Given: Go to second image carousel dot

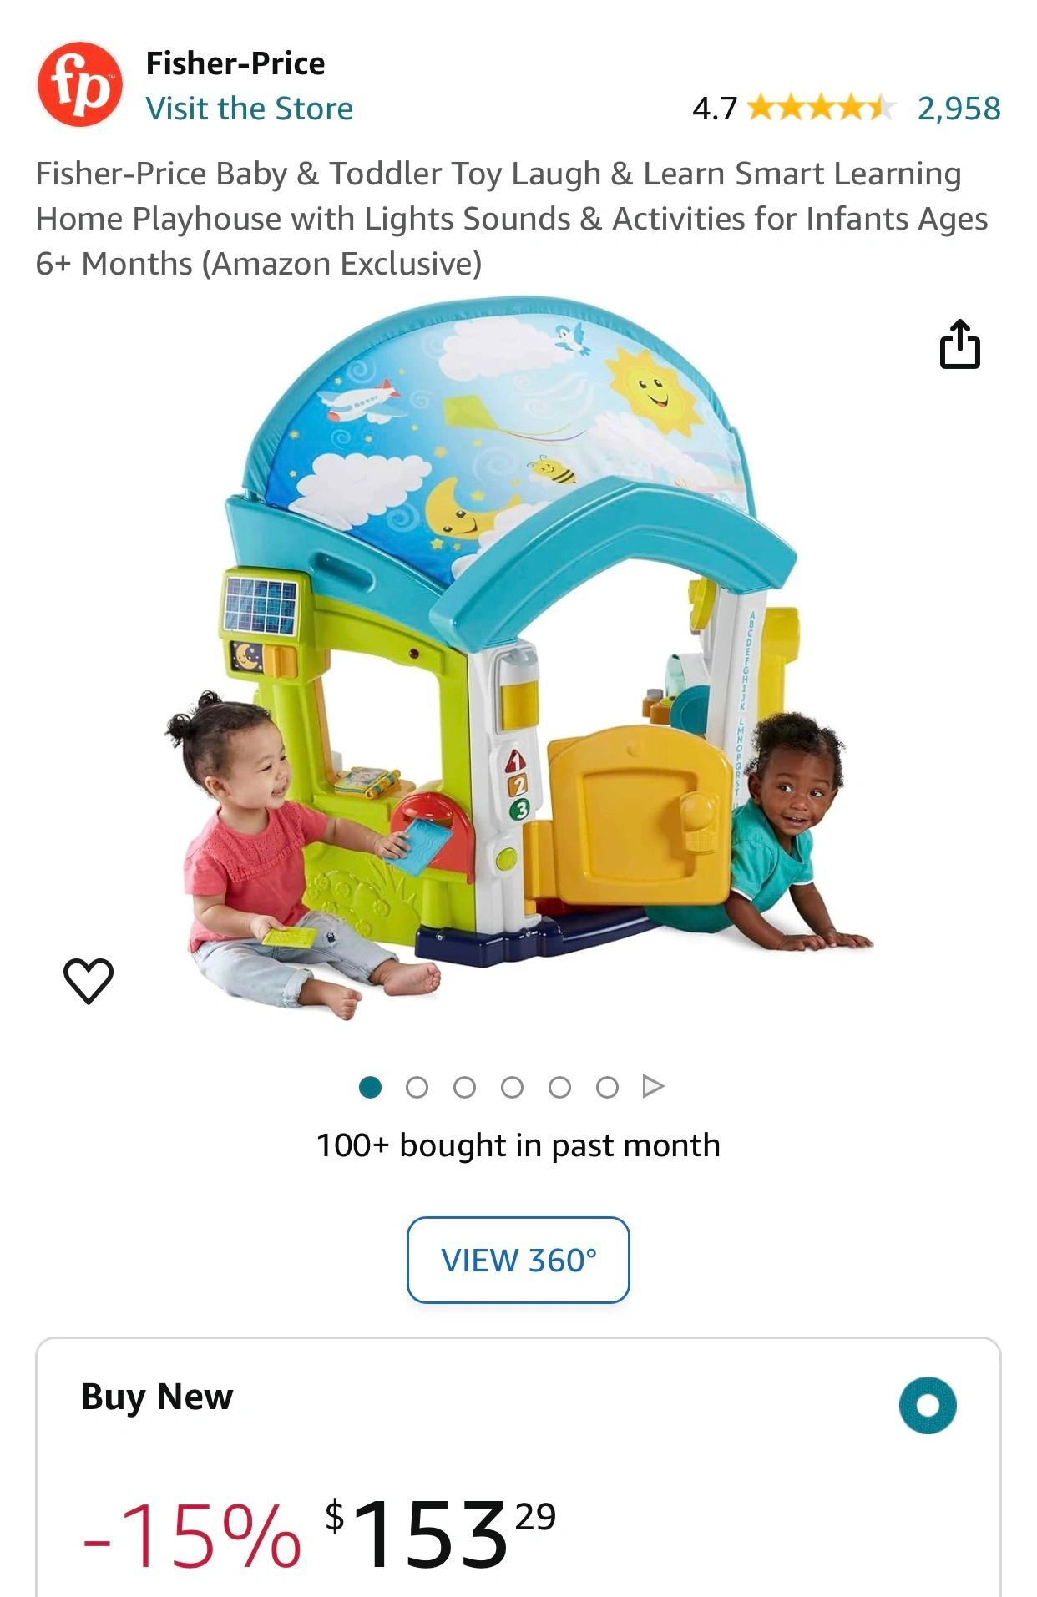Looking at the screenshot, I should pyautogui.click(x=417, y=1087).
